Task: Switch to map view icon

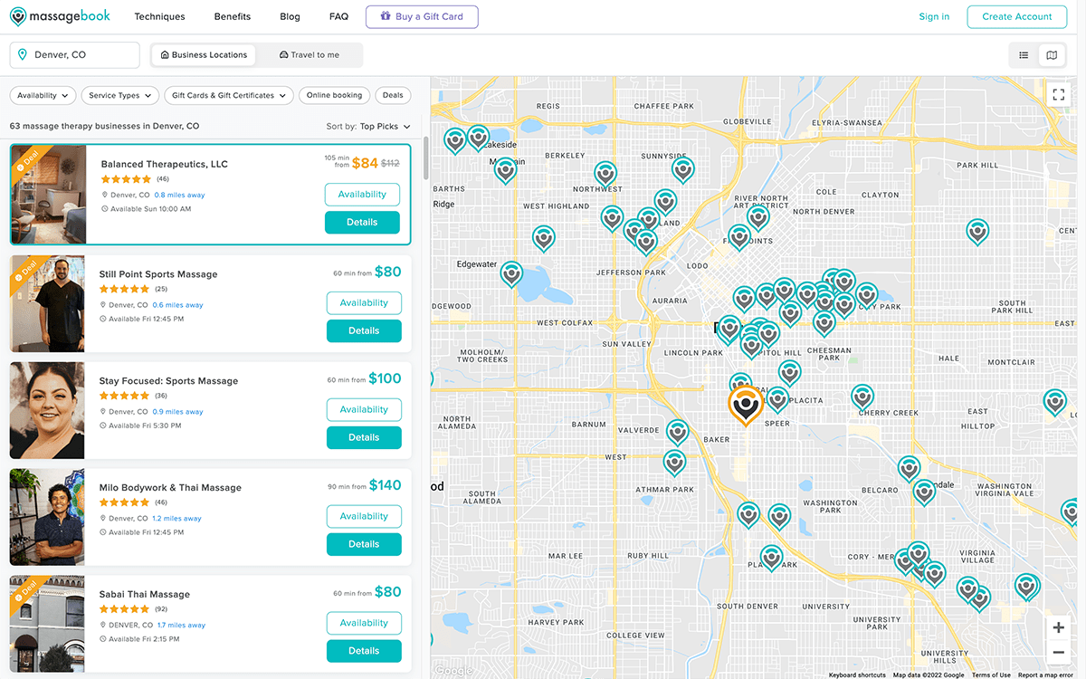Action: [x=1051, y=55]
